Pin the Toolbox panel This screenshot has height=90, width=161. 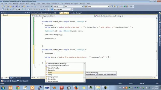[27, 13]
